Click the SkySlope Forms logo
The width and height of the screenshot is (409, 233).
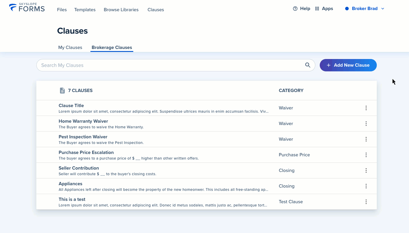pyautogui.click(x=27, y=7)
